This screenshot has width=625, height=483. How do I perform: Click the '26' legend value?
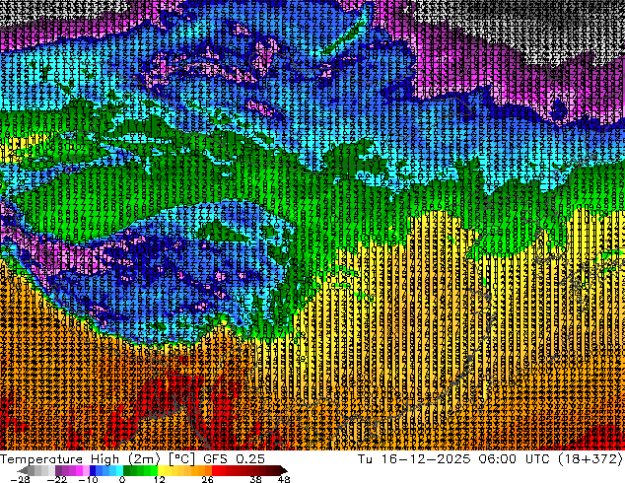[207, 479]
